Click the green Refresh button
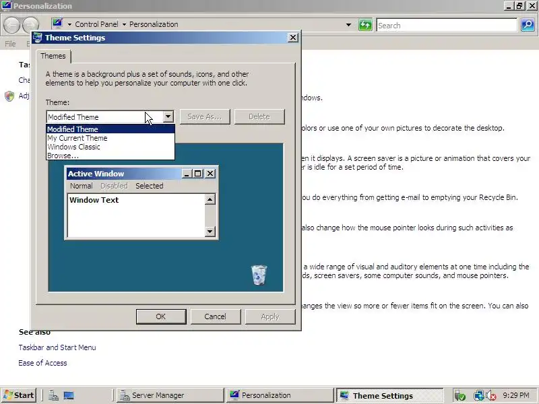The width and height of the screenshot is (539, 404). point(365,25)
